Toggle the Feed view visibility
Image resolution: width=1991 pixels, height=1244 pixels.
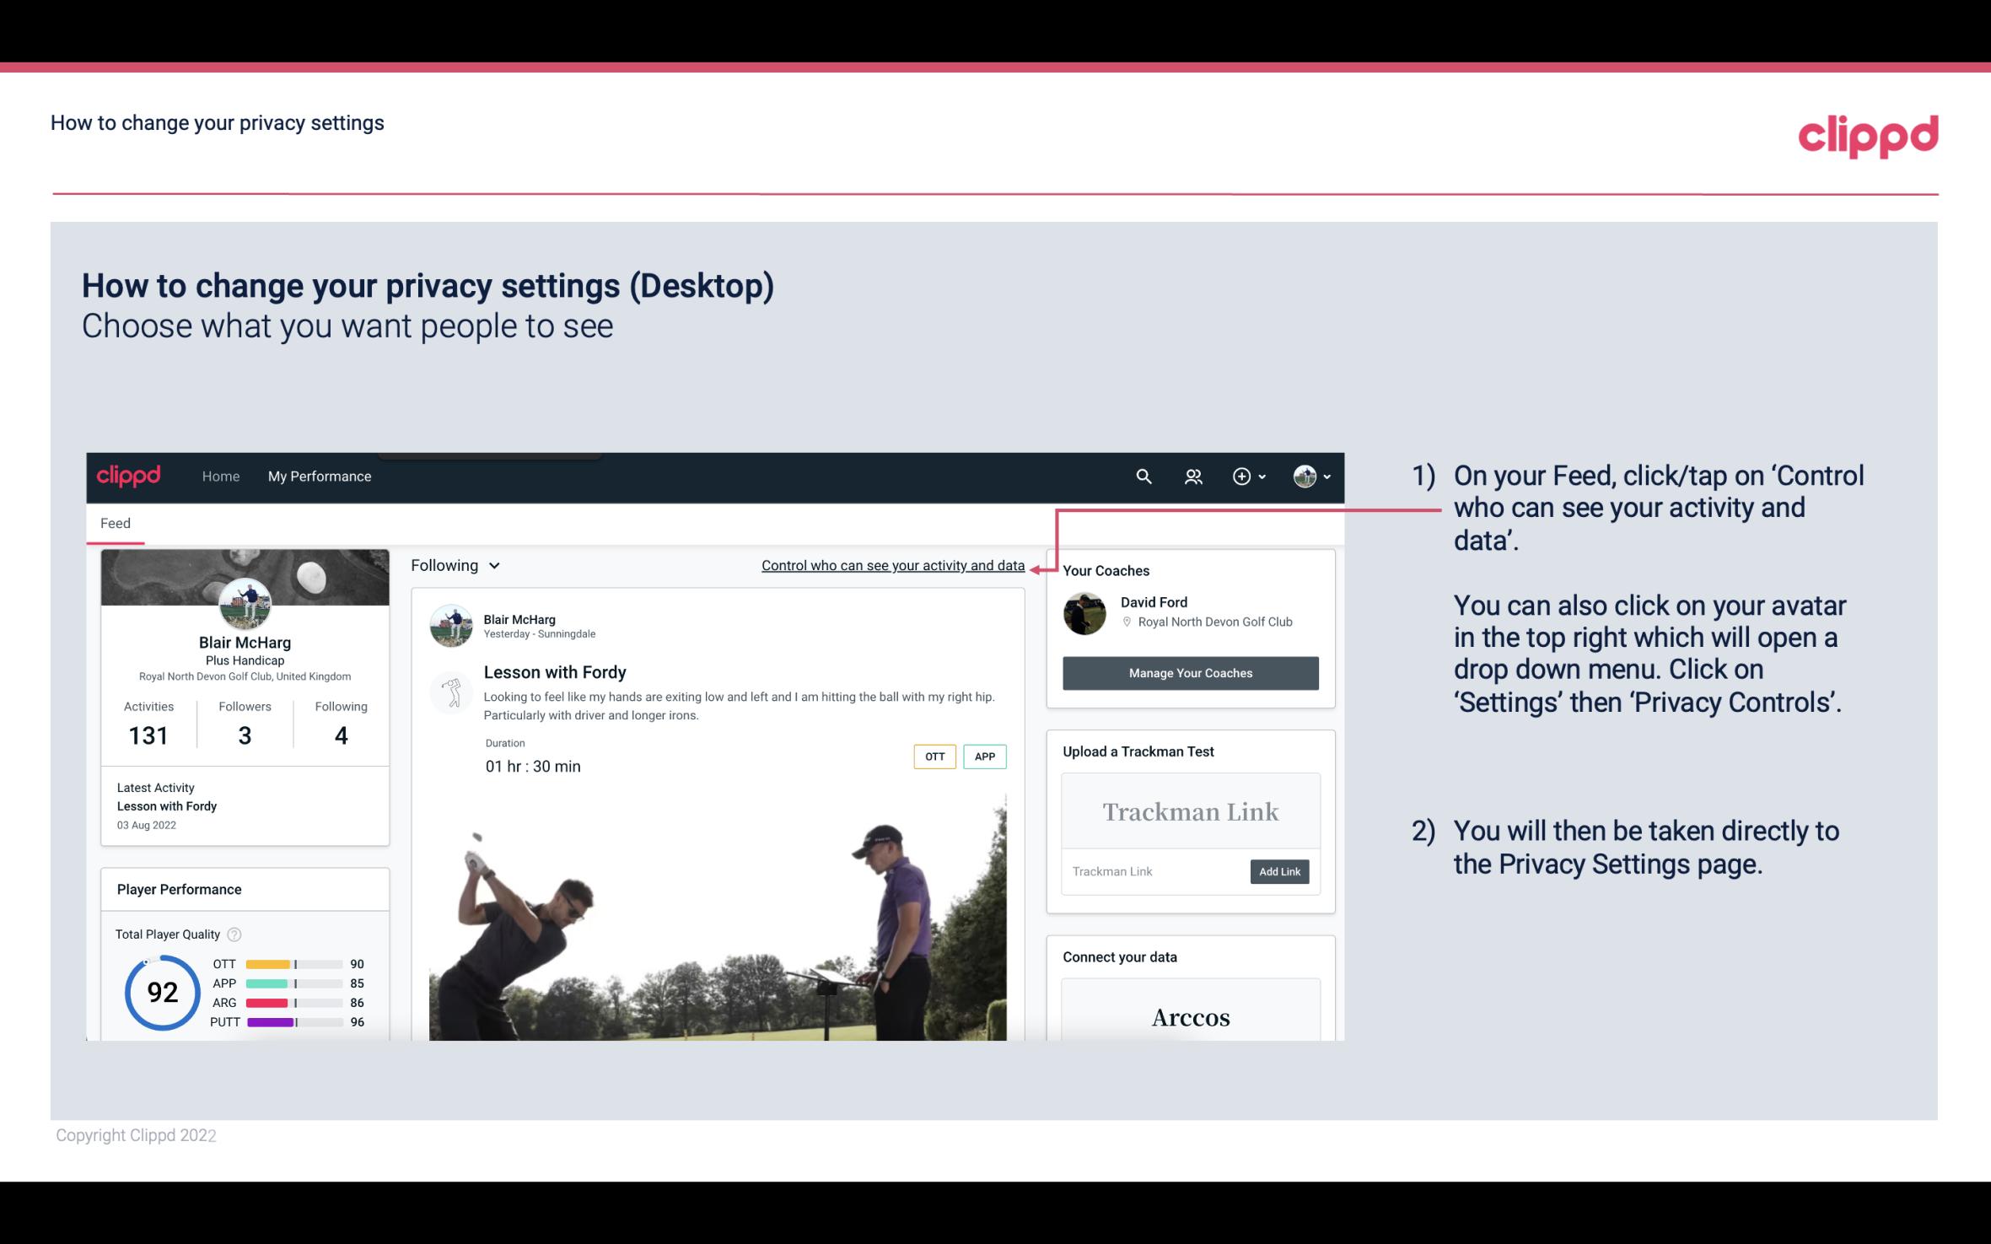click(113, 523)
